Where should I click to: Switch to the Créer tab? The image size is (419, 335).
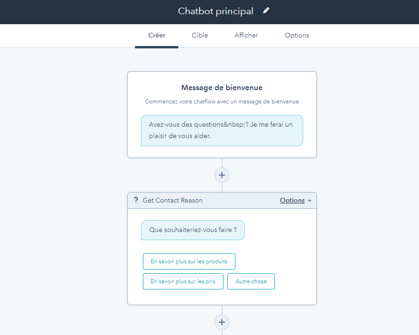157,35
